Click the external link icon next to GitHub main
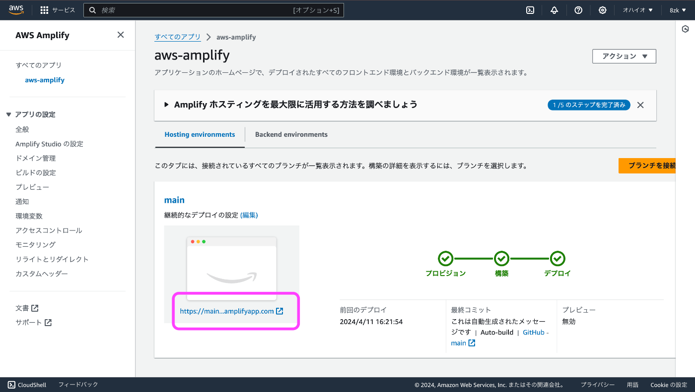This screenshot has height=392, width=695. pyautogui.click(x=472, y=343)
